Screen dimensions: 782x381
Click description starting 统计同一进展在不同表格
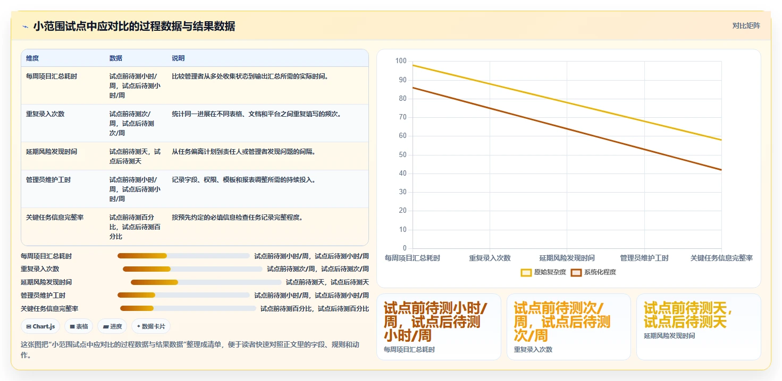[256, 114]
